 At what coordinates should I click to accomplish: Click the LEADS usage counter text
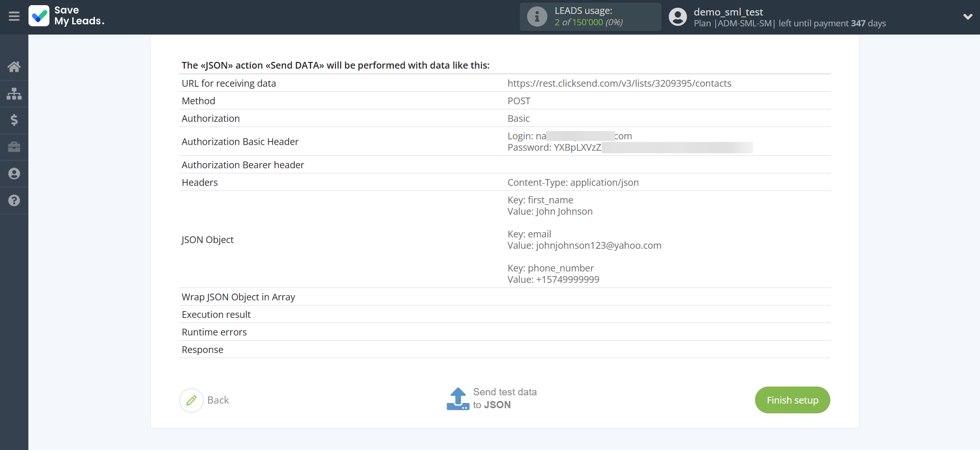coord(588,22)
